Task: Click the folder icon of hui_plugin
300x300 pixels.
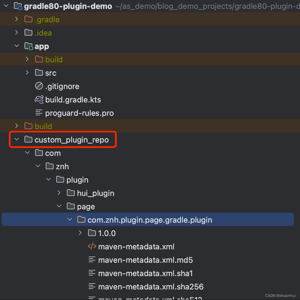Action: click(x=71, y=193)
